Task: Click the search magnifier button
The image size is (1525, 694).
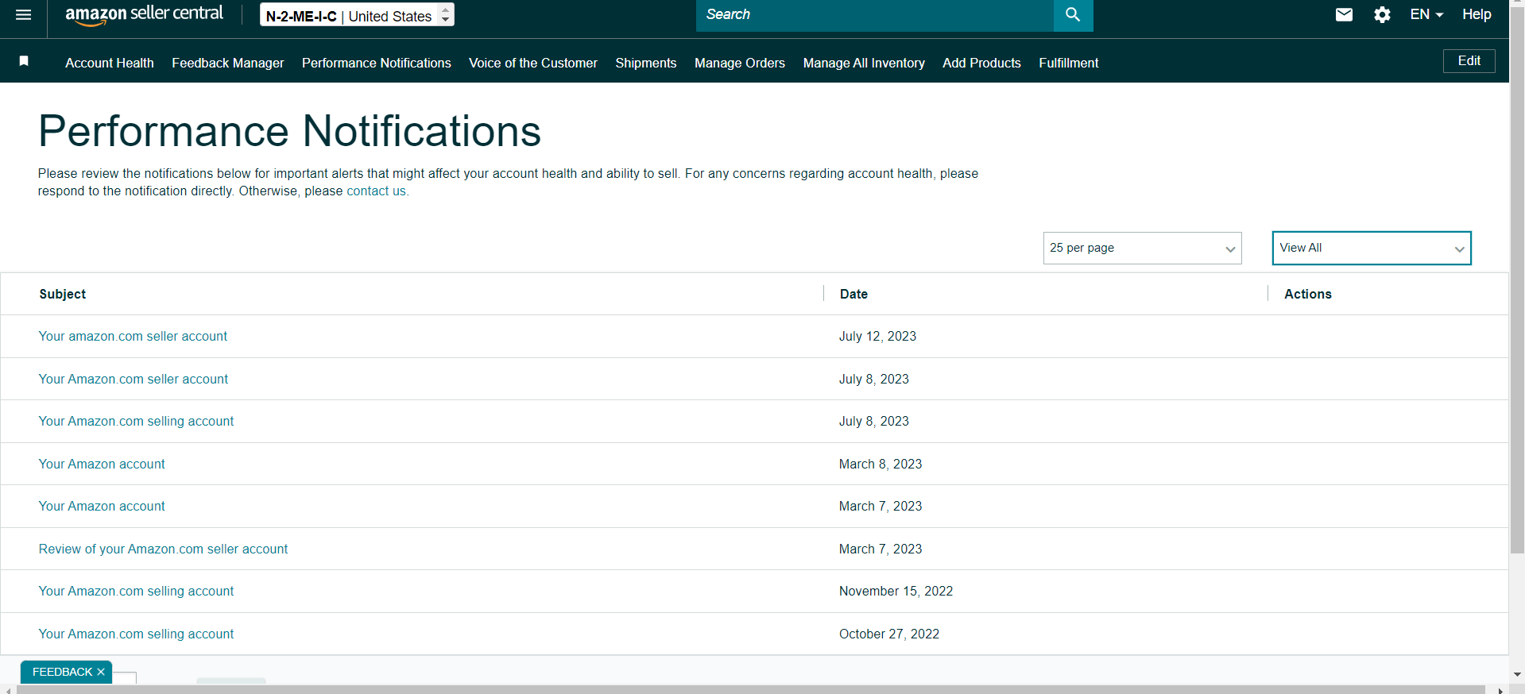Action: 1073,15
